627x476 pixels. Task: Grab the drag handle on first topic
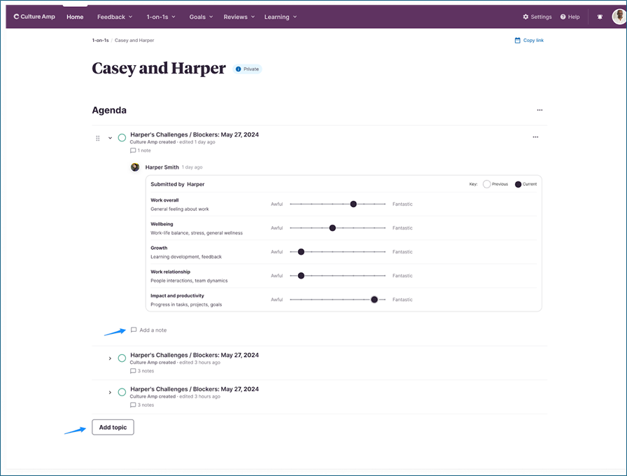[x=98, y=138]
